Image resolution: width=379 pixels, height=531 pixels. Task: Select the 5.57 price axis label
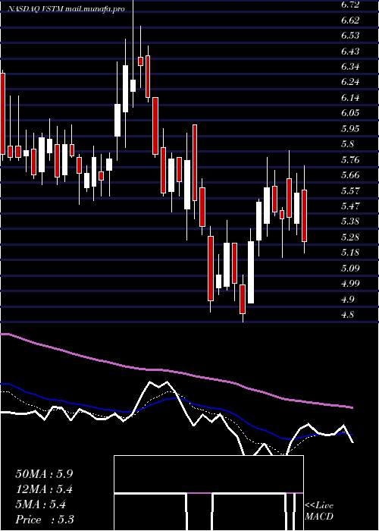pos(350,190)
